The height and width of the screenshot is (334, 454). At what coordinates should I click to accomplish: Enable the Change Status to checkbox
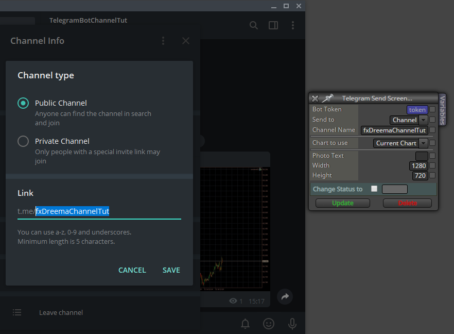pyautogui.click(x=374, y=189)
